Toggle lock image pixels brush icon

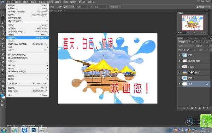point(188,50)
